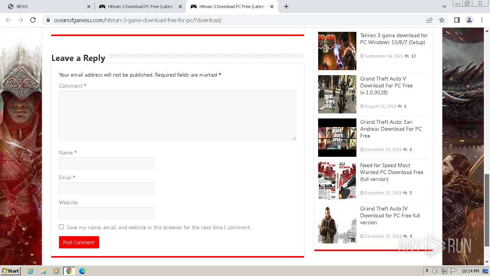This screenshot has width=490, height=276.
Task: Open the volume speaker tray icon
Action: [x=435, y=271]
